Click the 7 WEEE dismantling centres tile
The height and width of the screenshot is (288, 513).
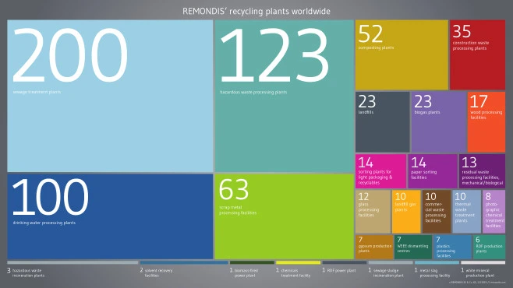point(413,248)
